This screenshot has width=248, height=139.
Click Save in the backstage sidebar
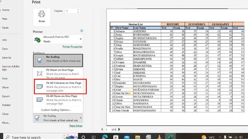[5, 49]
